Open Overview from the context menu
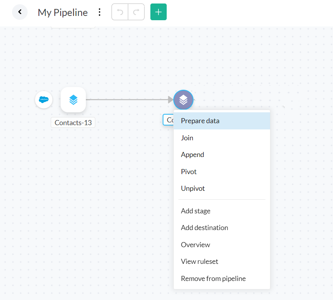This screenshot has width=333, height=300. [x=195, y=245]
